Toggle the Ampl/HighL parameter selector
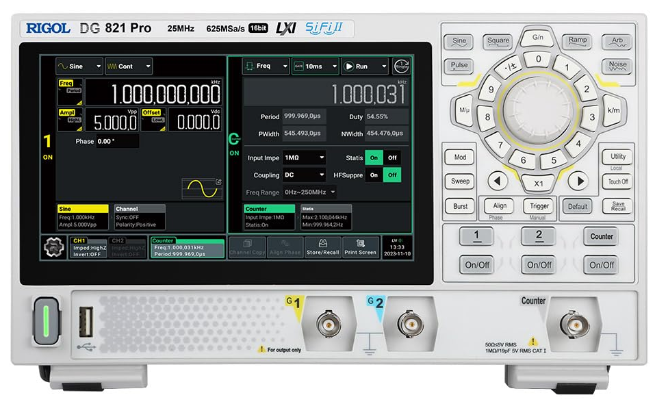The image size is (668, 417). pyautogui.click(x=70, y=120)
